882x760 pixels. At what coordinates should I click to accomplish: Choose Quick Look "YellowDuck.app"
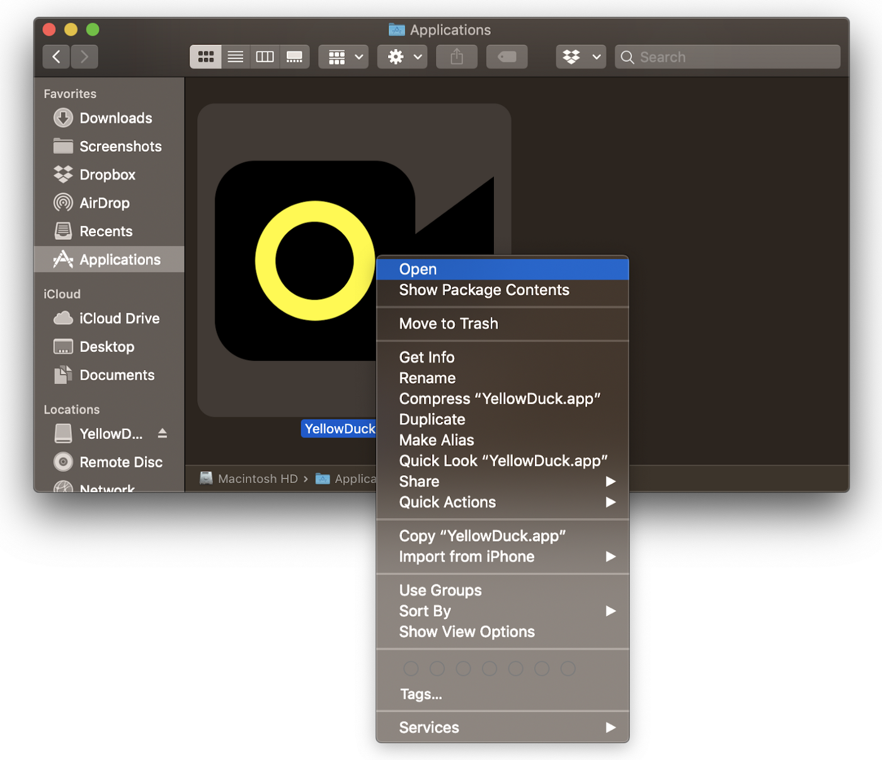503,462
